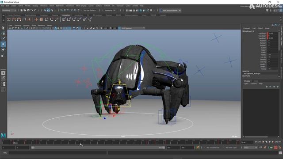Select the Lasso selection tool
283x159 pixels.
pyautogui.click(x=3, y=34)
